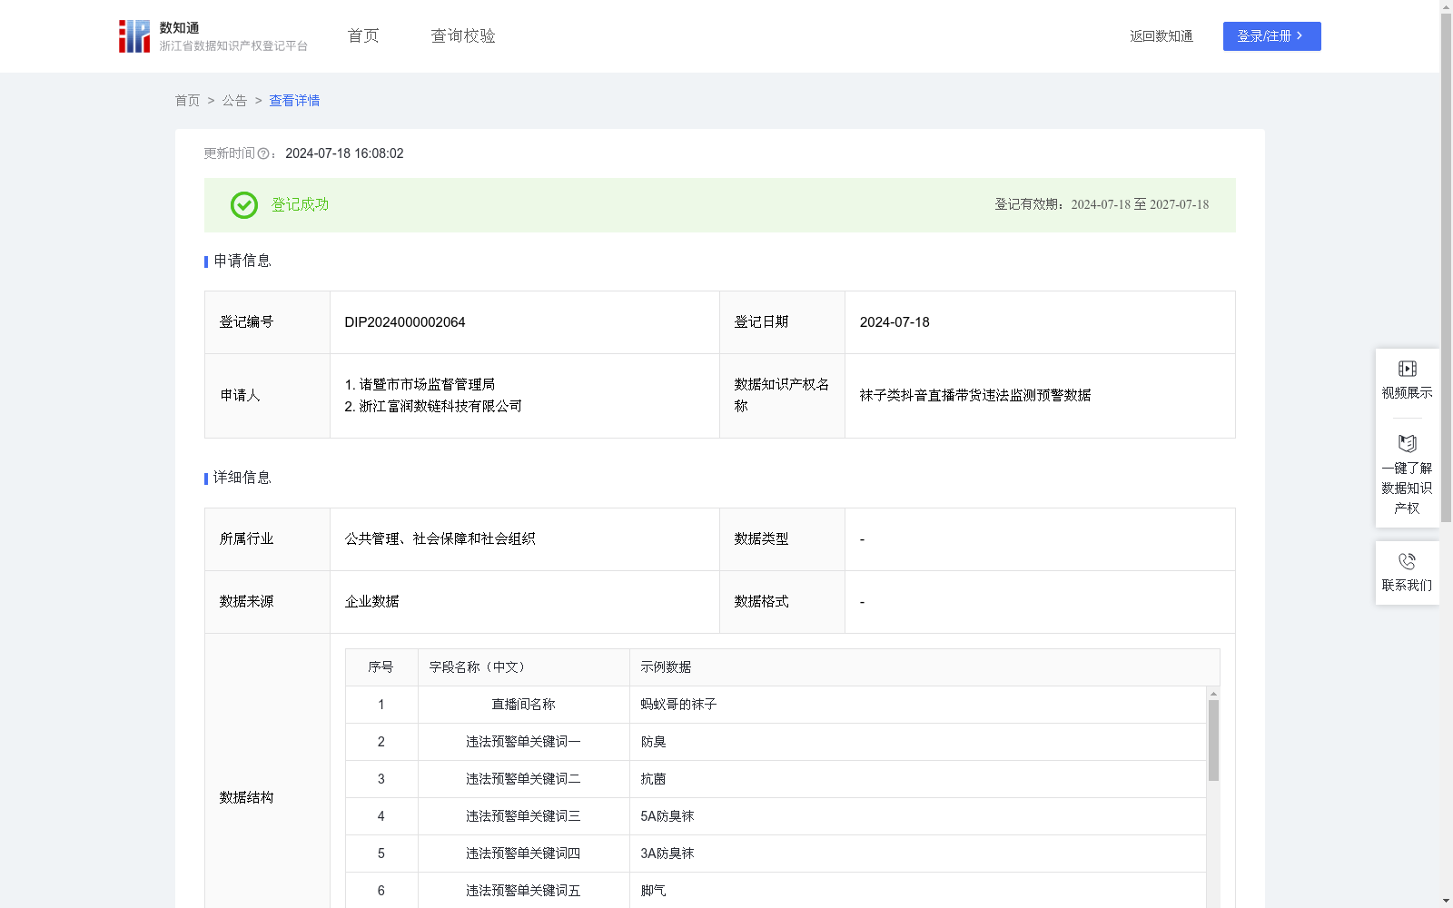Click the help icon beside 更新时间

263,154
